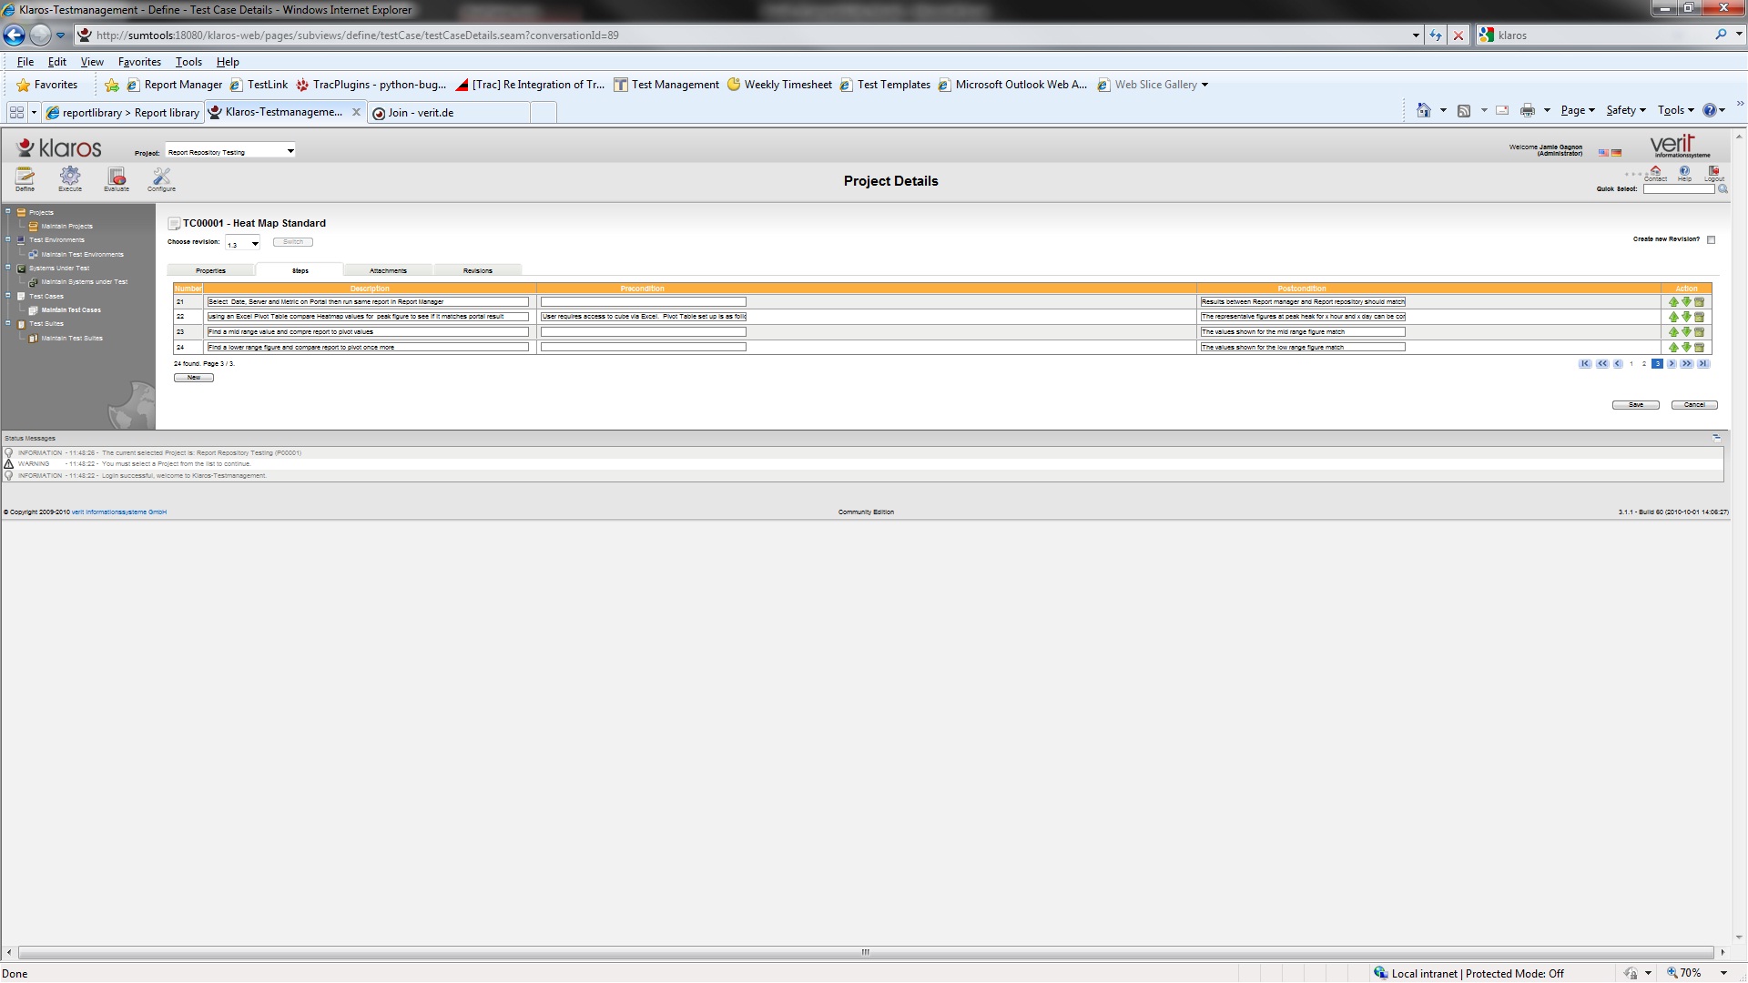Open the Choose revision dropdown
This screenshot has width=1748, height=983.
[255, 244]
